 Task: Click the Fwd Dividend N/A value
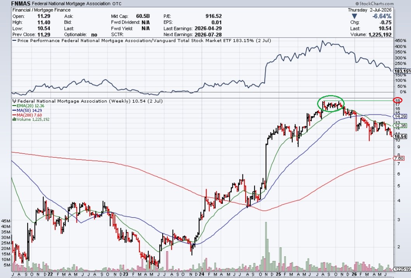146,22
